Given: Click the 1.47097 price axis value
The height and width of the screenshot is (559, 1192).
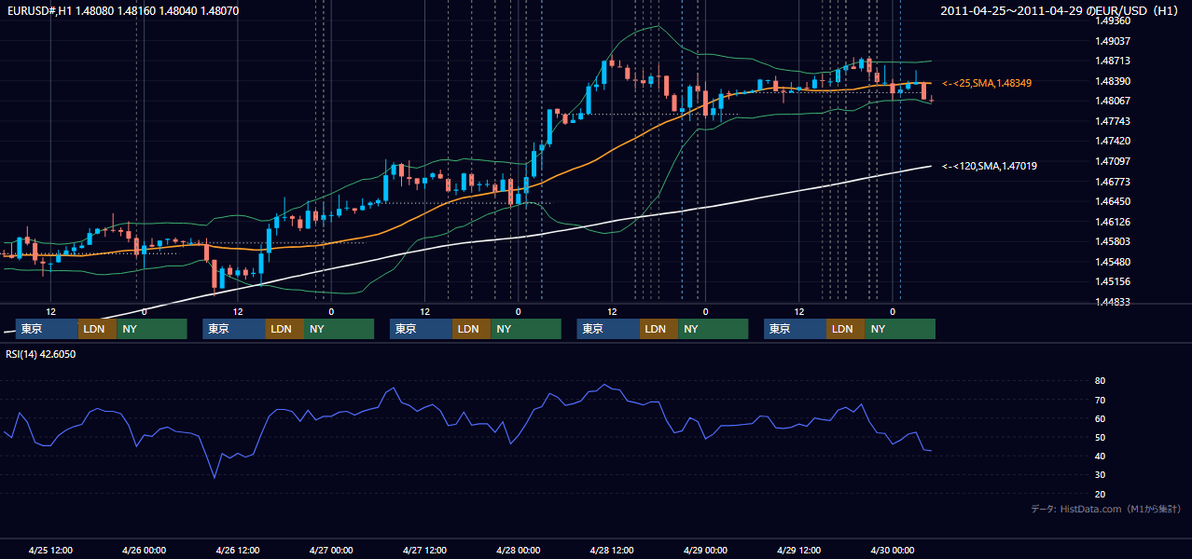Looking at the screenshot, I should pos(1112,161).
